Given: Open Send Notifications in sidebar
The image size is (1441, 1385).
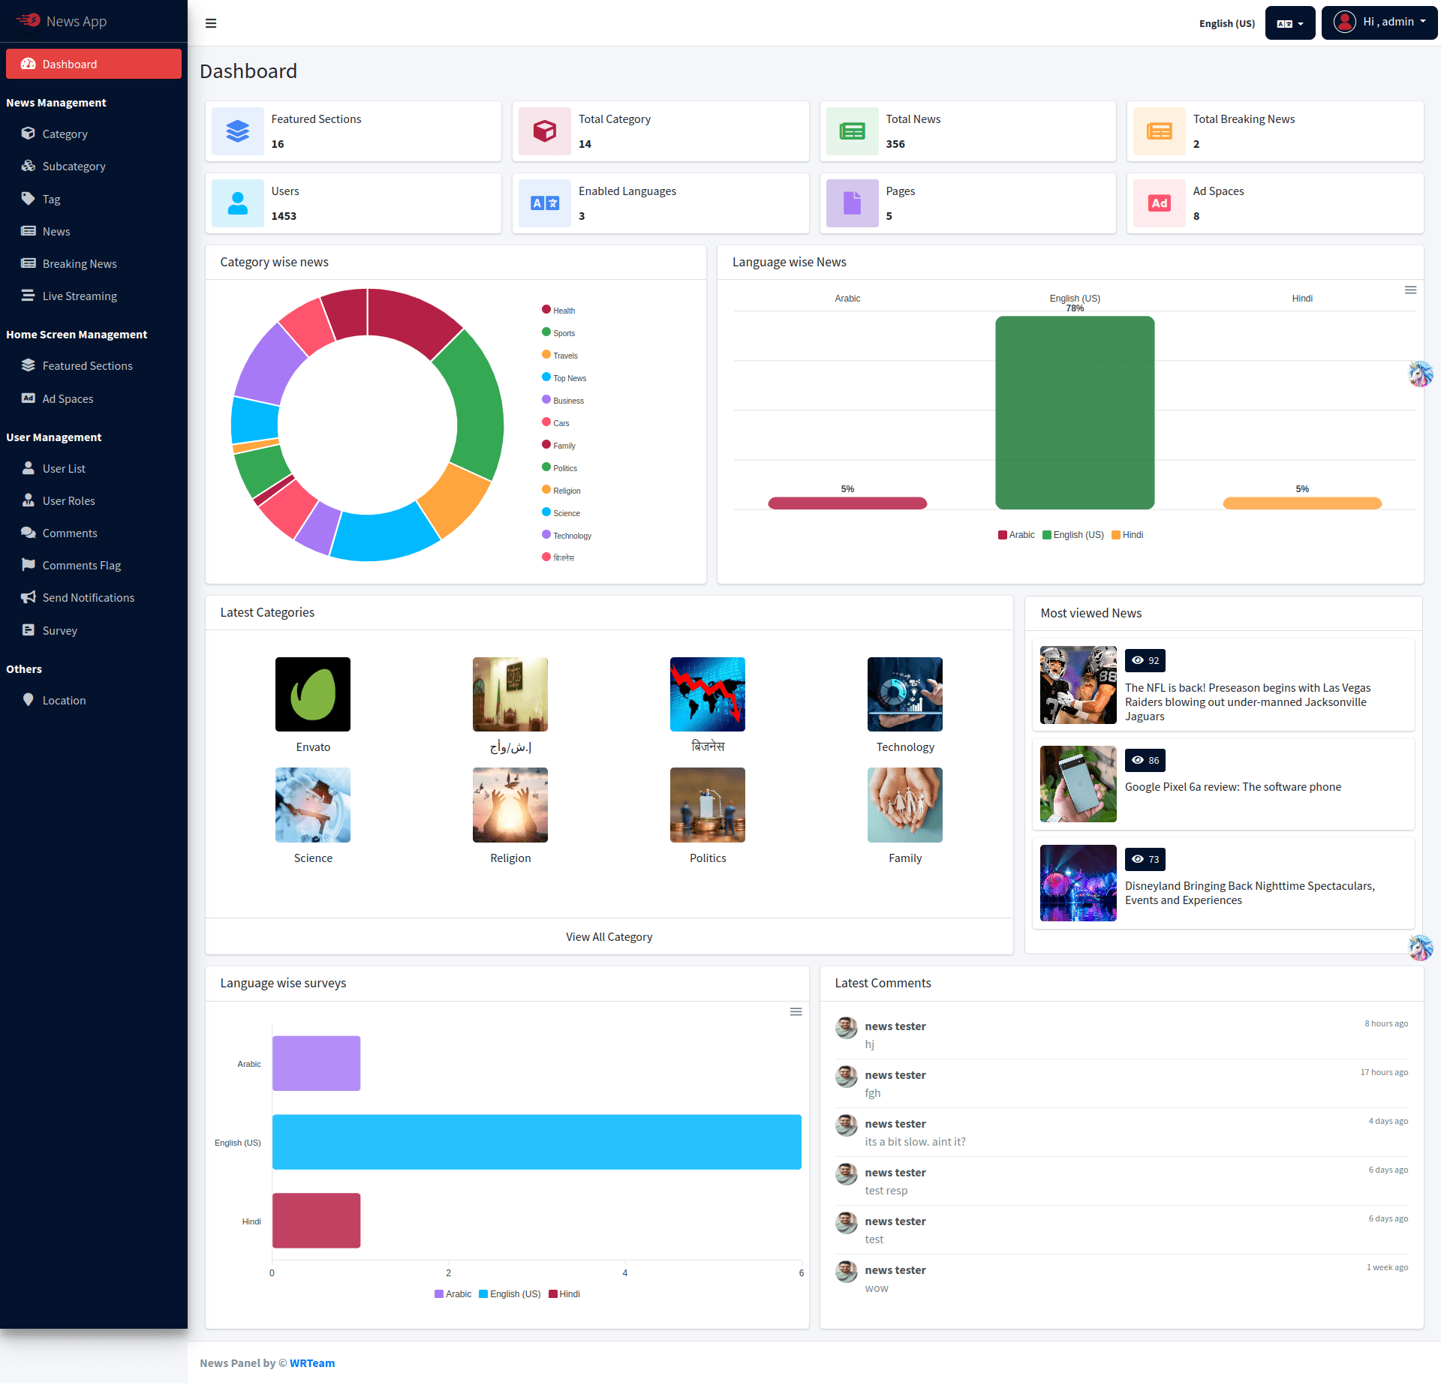Looking at the screenshot, I should click(88, 598).
